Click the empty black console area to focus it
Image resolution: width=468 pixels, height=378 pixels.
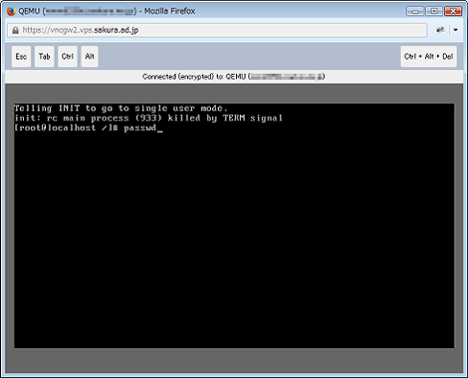click(x=234, y=239)
